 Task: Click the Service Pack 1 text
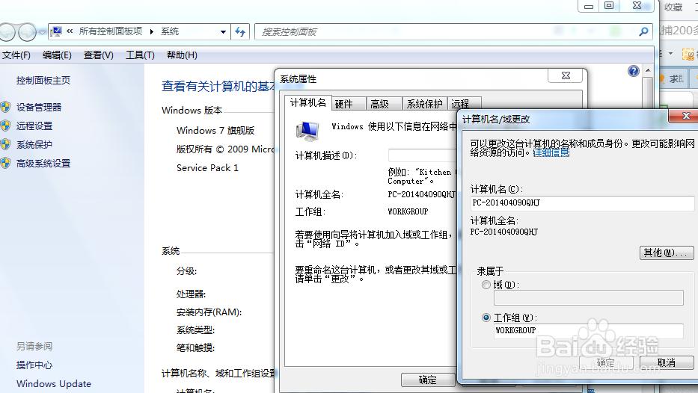[207, 168]
